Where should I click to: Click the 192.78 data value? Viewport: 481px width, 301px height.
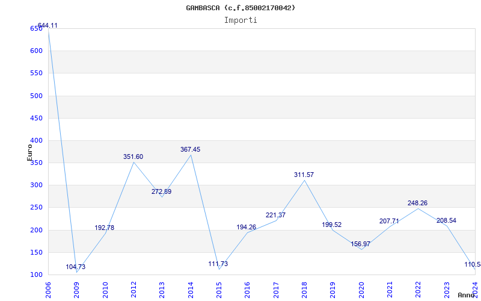coord(104,228)
